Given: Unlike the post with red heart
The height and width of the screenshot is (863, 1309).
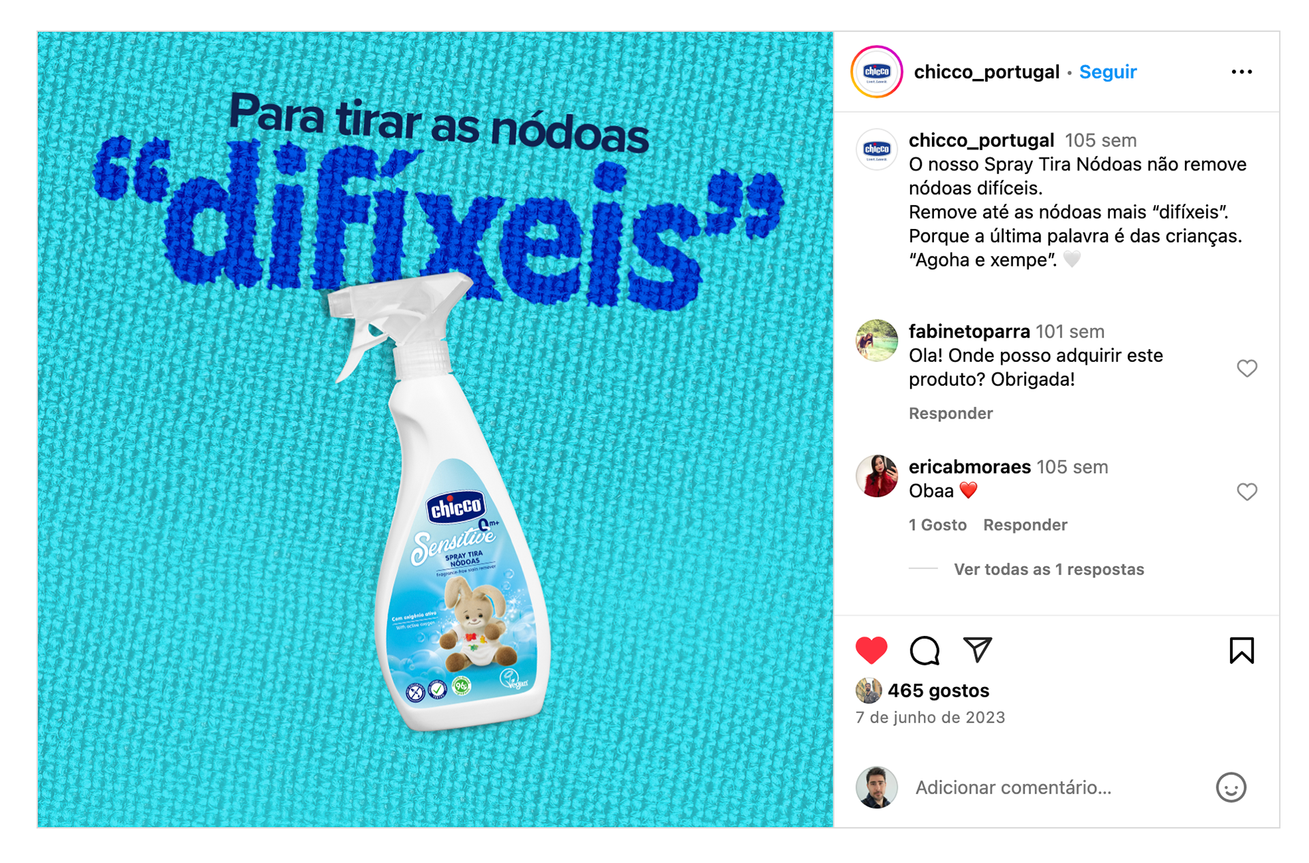Looking at the screenshot, I should [871, 650].
